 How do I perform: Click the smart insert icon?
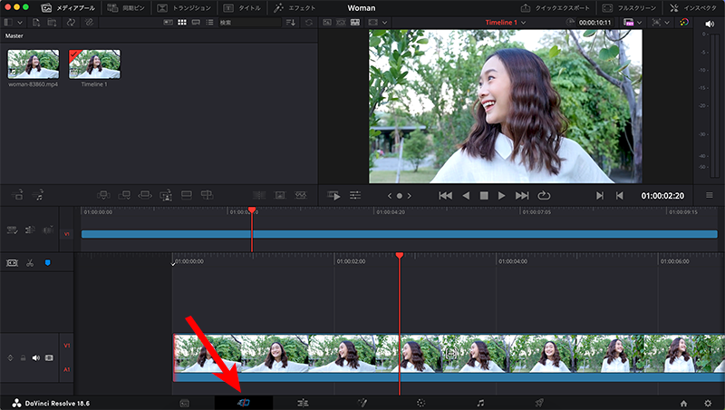click(x=103, y=195)
